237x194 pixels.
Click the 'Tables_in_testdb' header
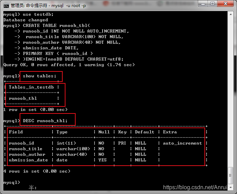click(31, 87)
